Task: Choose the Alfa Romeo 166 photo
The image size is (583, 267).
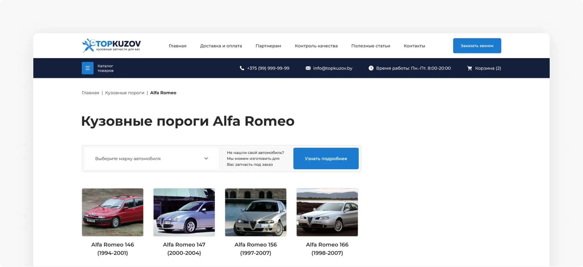Action: tap(327, 212)
